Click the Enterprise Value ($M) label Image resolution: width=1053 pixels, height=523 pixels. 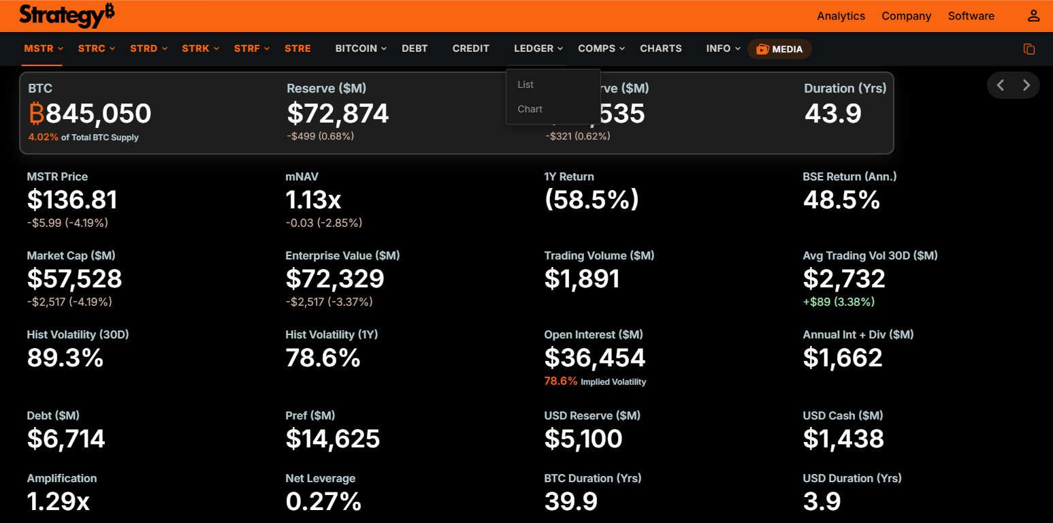point(343,255)
